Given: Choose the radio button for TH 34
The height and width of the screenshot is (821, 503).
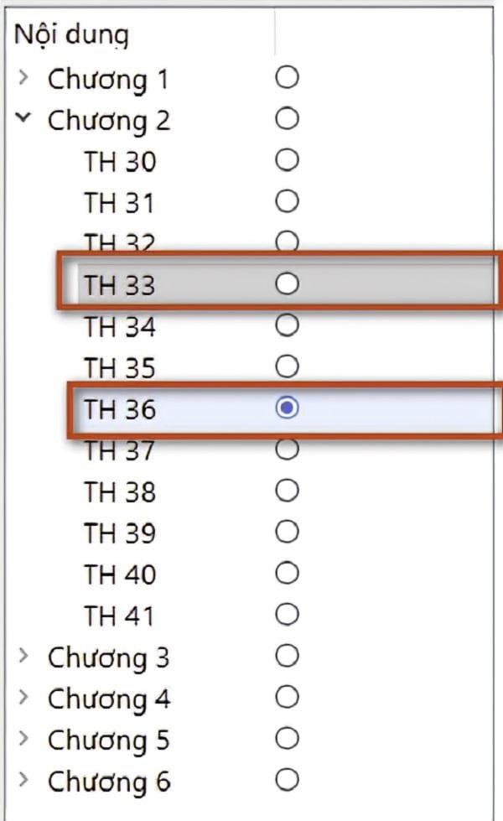Looking at the screenshot, I should coord(287,325).
